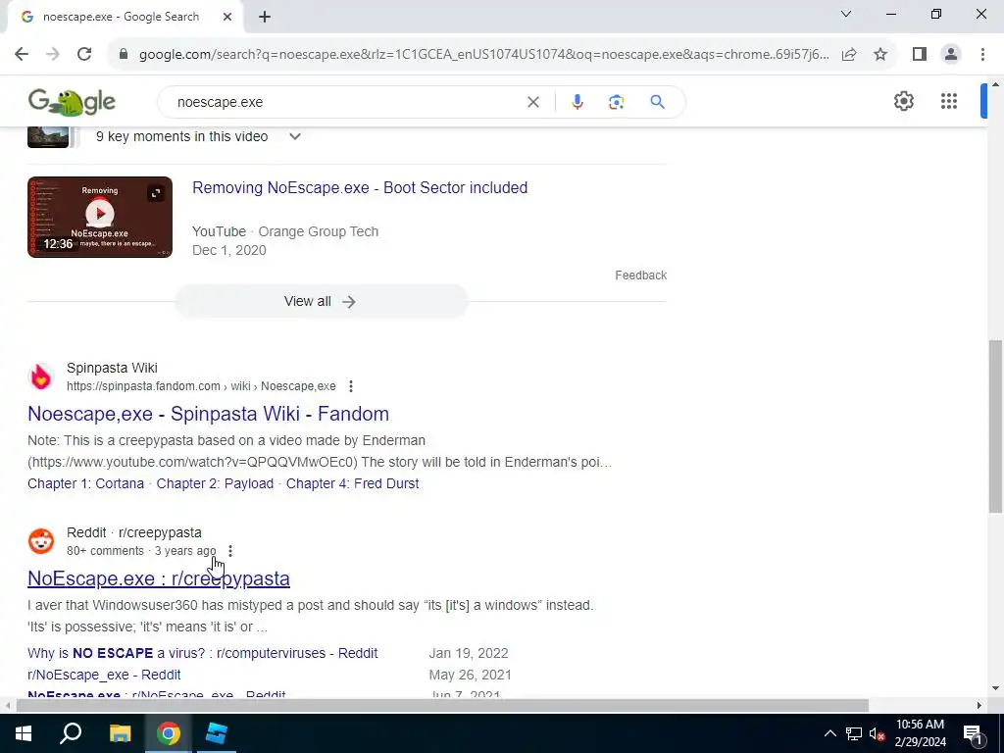Click the Spinpasta Wiki favicon
Image resolution: width=1004 pixels, height=753 pixels.
tap(41, 376)
